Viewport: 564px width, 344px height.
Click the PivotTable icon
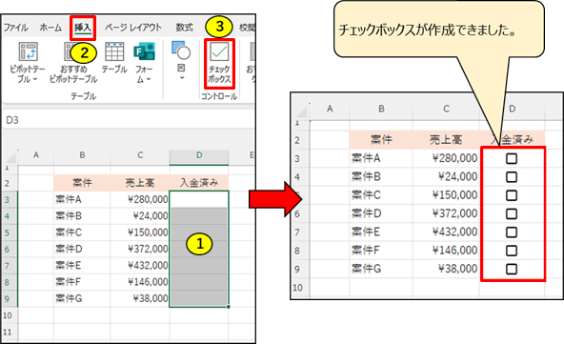pyautogui.click(x=28, y=51)
